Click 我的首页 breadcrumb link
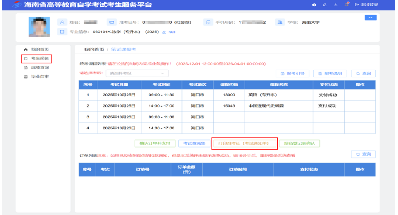This screenshot has height=215, width=398. pos(94,49)
